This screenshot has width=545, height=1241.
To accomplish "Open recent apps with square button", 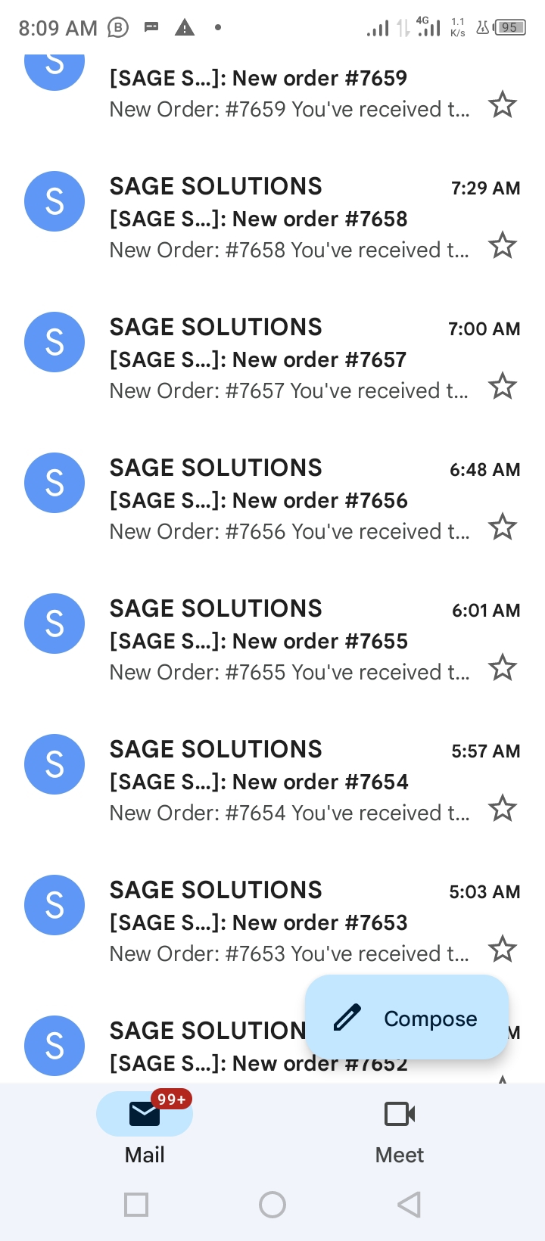I will pos(136,1204).
